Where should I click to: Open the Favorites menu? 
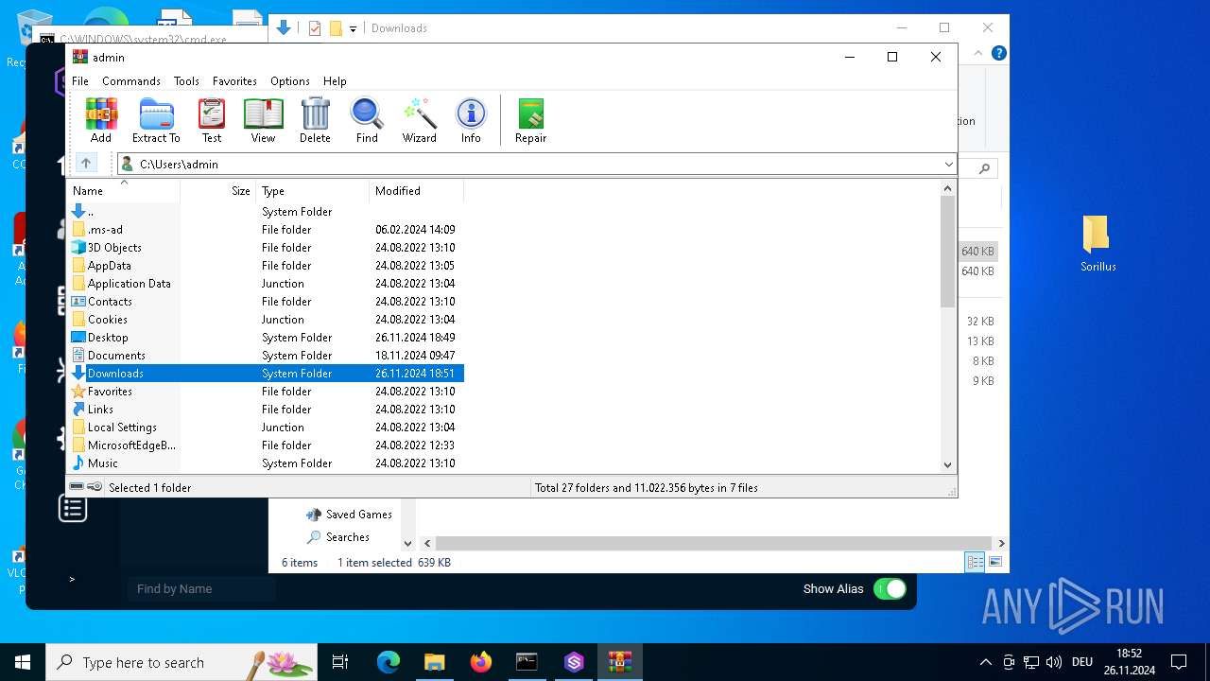[x=234, y=81]
